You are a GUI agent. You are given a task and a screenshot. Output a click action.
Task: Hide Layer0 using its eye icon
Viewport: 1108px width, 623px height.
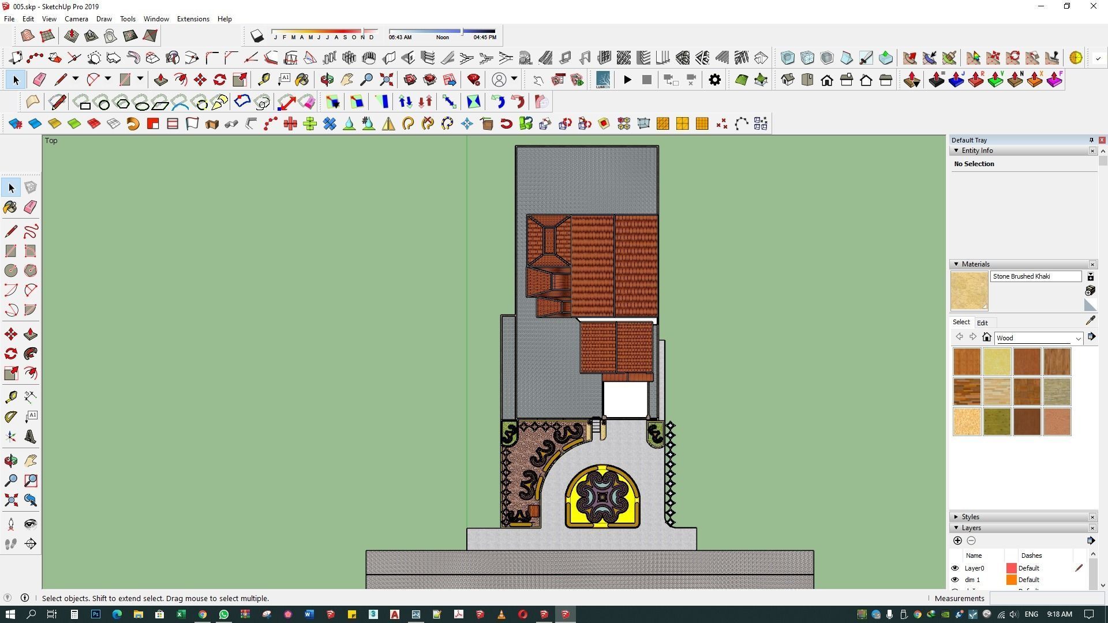tap(954, 568)
